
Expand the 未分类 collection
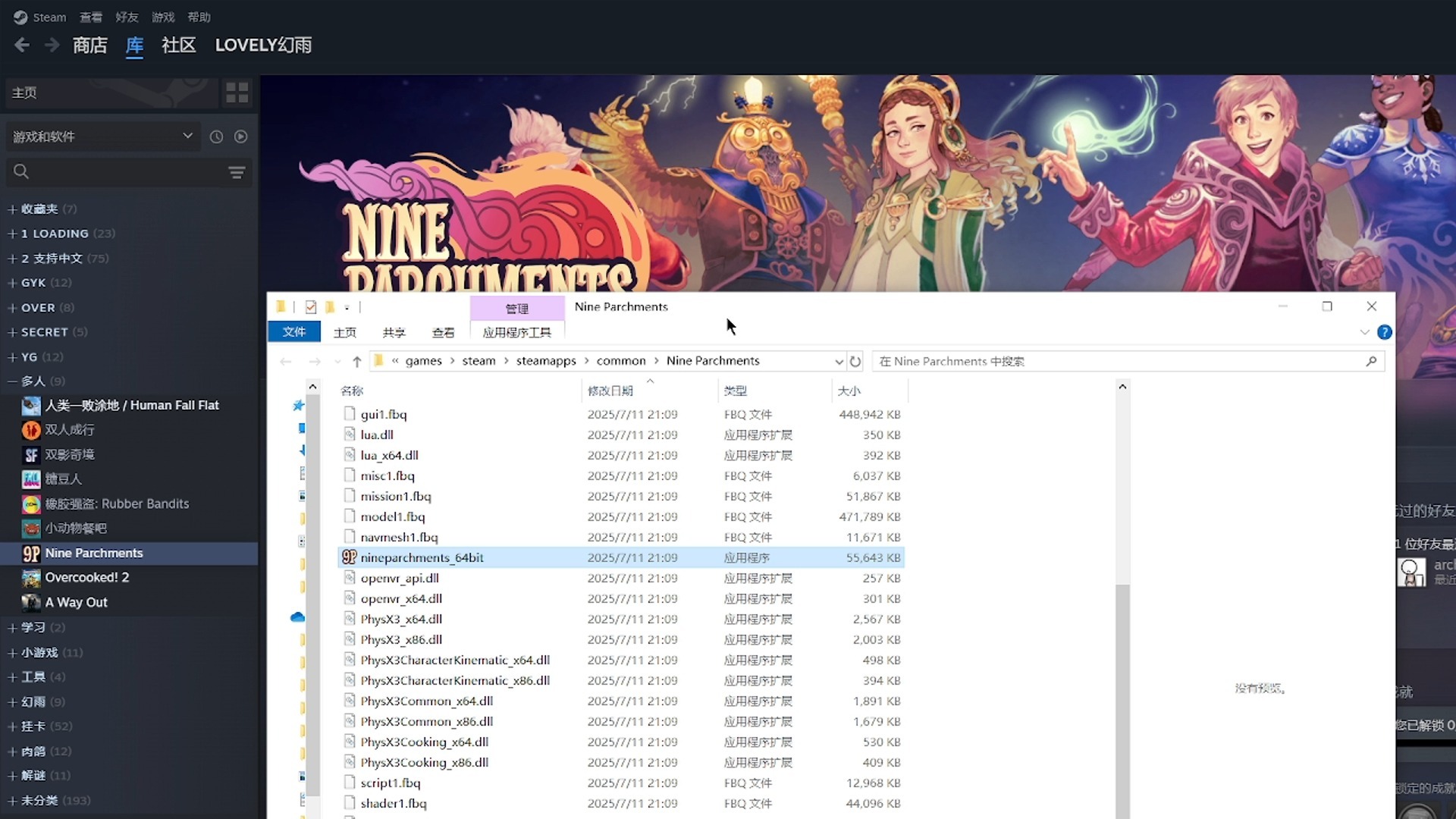click(12, 801)
